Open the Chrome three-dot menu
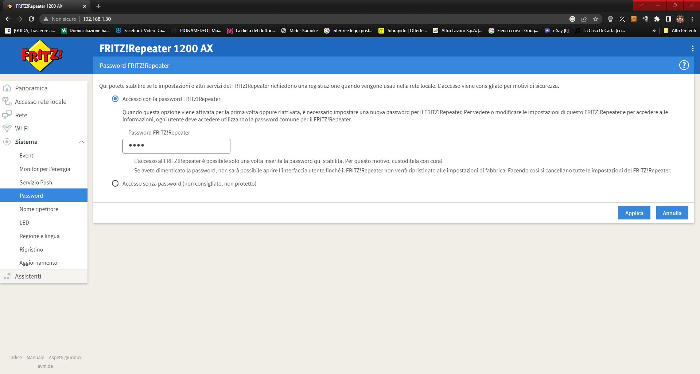Image resolution: width=700 pixels, height=374 pixels. (x=692, y=19)
